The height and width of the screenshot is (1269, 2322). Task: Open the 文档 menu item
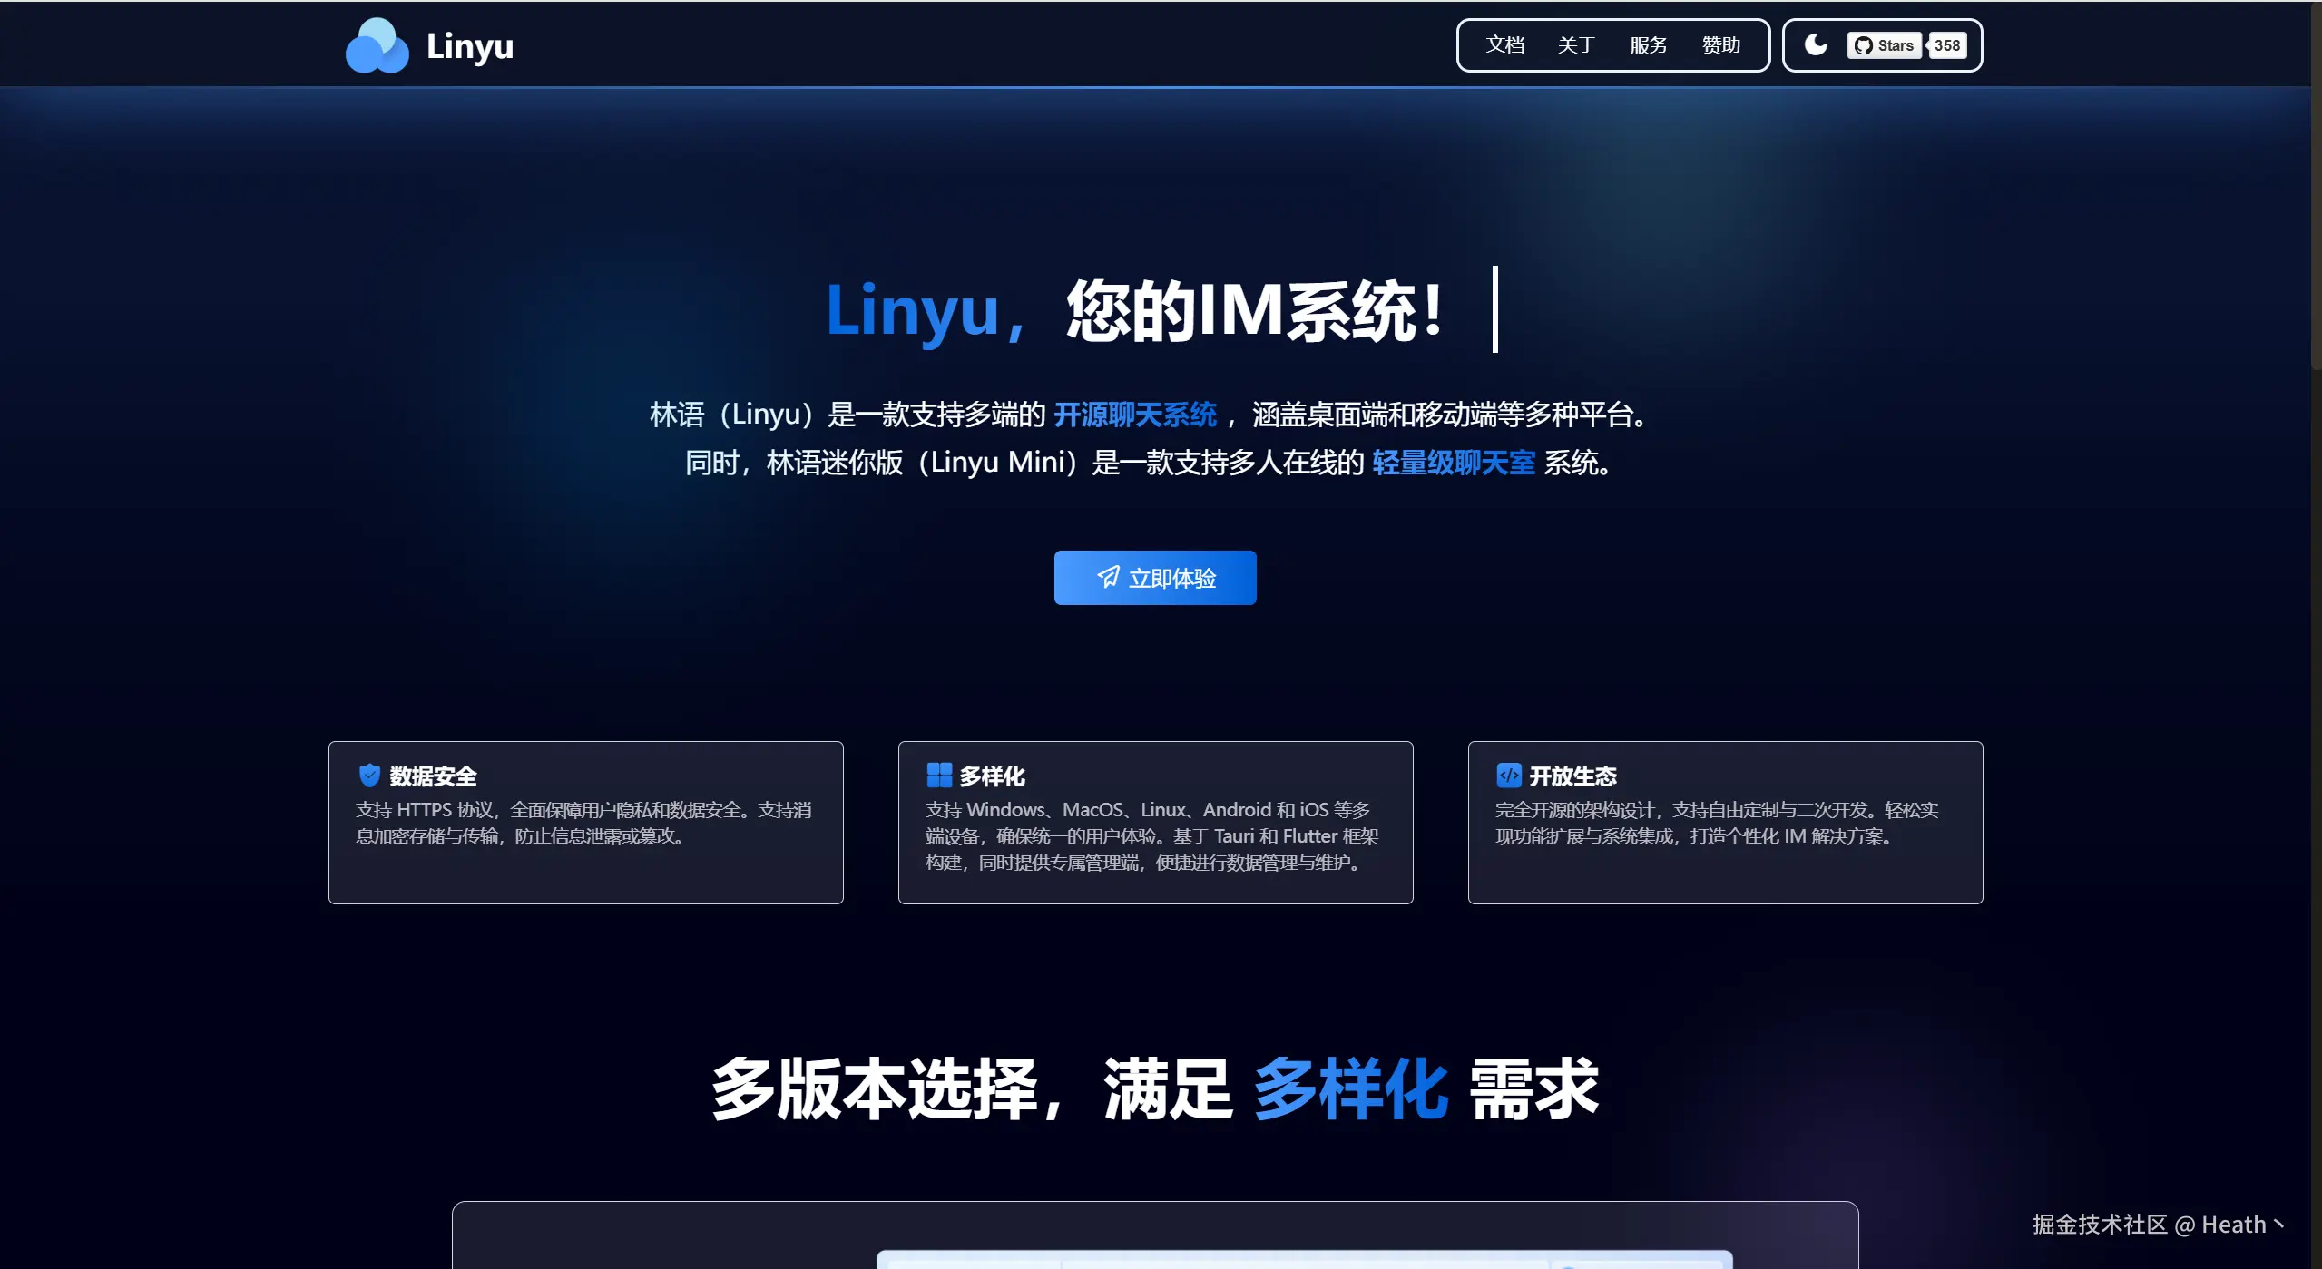pos(1504,44)
